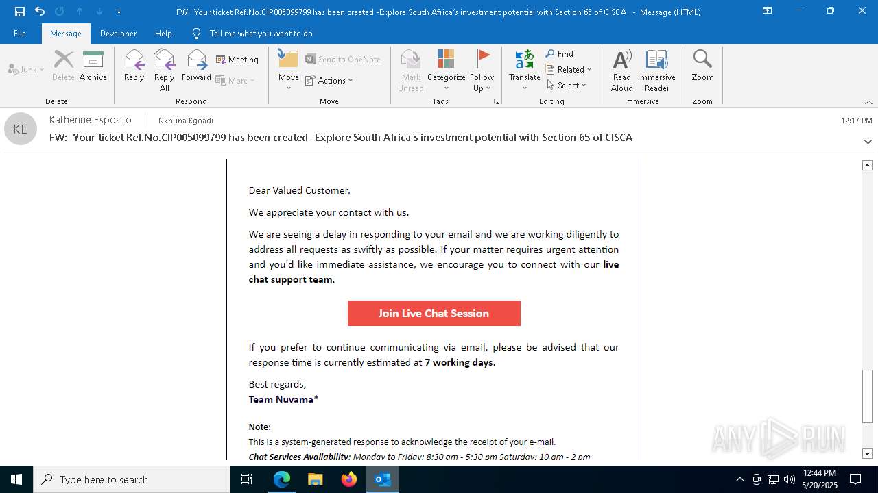The height and width of the screenshot is (493, 878).
Task: Open Task View on the taskbar
Action: (247, 479)
